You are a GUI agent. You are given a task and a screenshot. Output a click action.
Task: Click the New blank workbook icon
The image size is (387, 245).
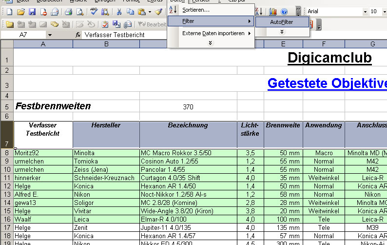click(x=9, y=12)
